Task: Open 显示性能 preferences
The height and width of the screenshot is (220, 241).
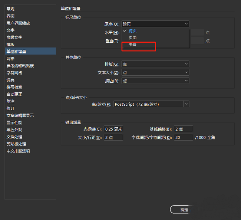Action: 30,123
